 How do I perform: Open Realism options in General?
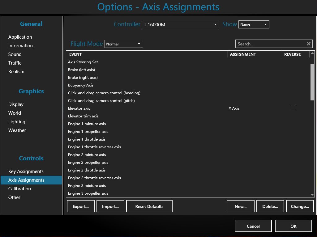pos(16,72)
